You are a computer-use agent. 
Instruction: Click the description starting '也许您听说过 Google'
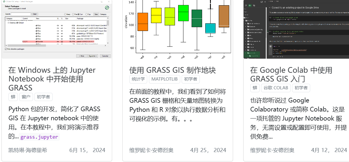pyautogui.click(x=298, y=119)
